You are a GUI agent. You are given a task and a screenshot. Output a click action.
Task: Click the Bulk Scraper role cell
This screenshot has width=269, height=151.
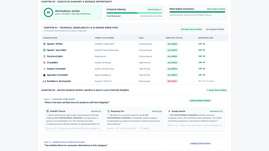tap(145, 81)
